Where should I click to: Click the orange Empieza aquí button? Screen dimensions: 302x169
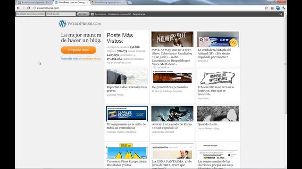click(79, 50)
